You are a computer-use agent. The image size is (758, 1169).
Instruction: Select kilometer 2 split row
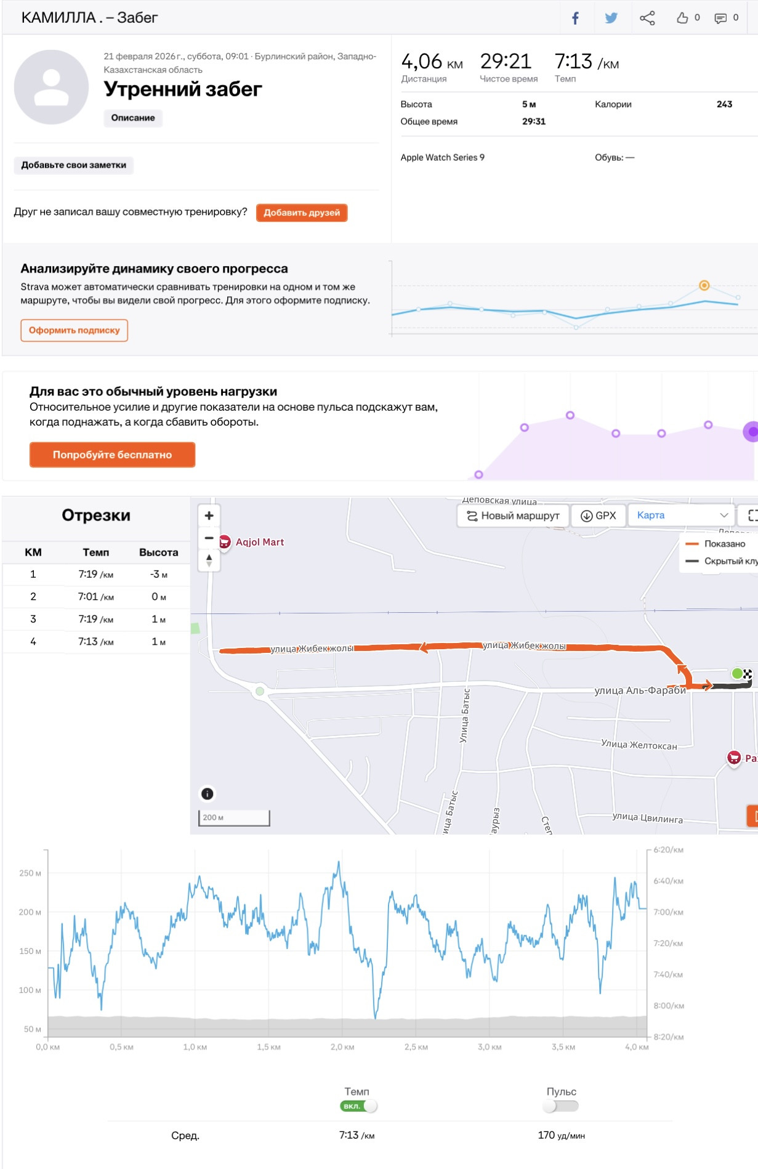pyautogui.click(x=96, y=596)
